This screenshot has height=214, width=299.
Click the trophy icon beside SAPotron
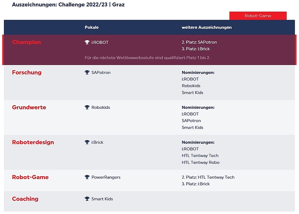pyautogui.click(x=87, y=72)
